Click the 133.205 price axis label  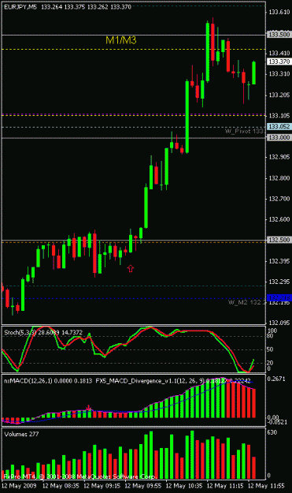coord(279,95)
